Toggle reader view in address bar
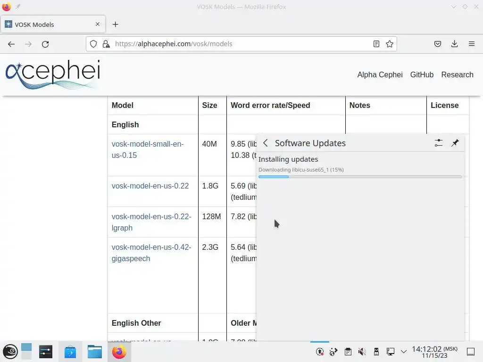483x362 pixels. tap(376, 44)
